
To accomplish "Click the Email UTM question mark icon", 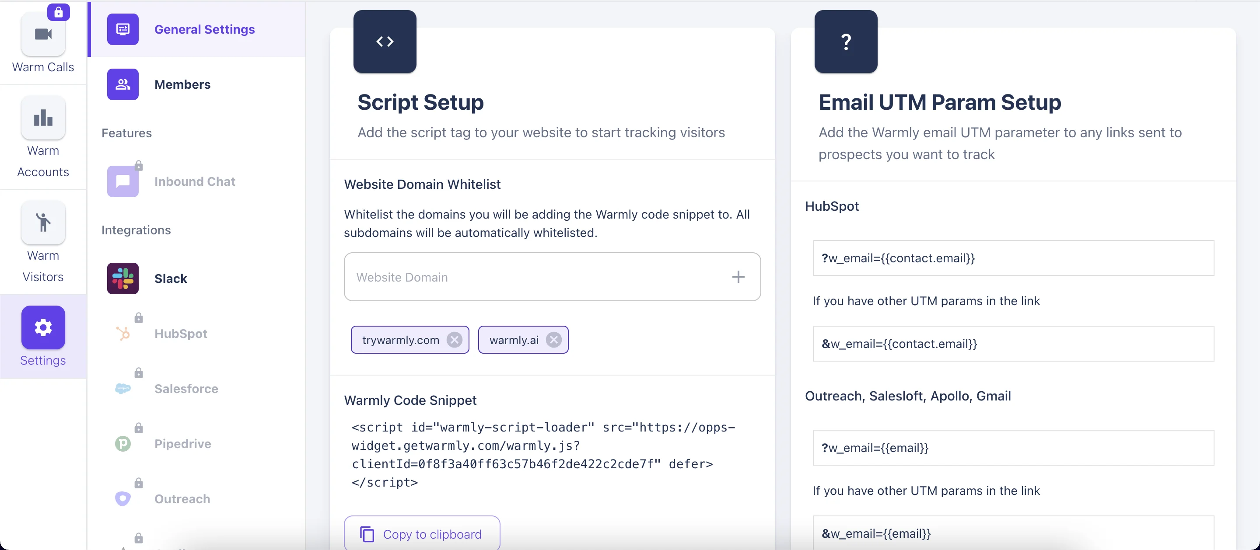I will [846, 42].
